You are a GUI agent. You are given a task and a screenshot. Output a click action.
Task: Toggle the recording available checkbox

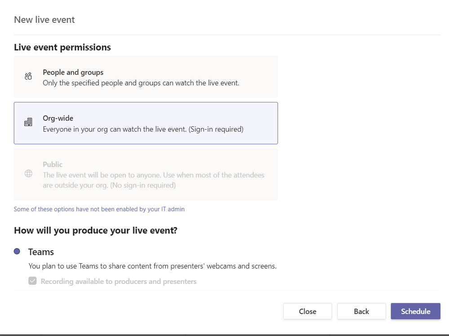32,281
